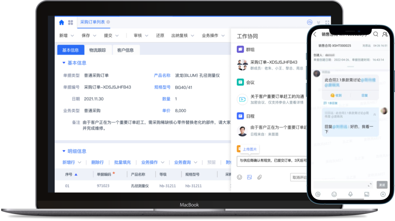Screen dimensions: 395x221
Task: Collapse the quoted reply with the chevron icon
Action: point(375,115)
